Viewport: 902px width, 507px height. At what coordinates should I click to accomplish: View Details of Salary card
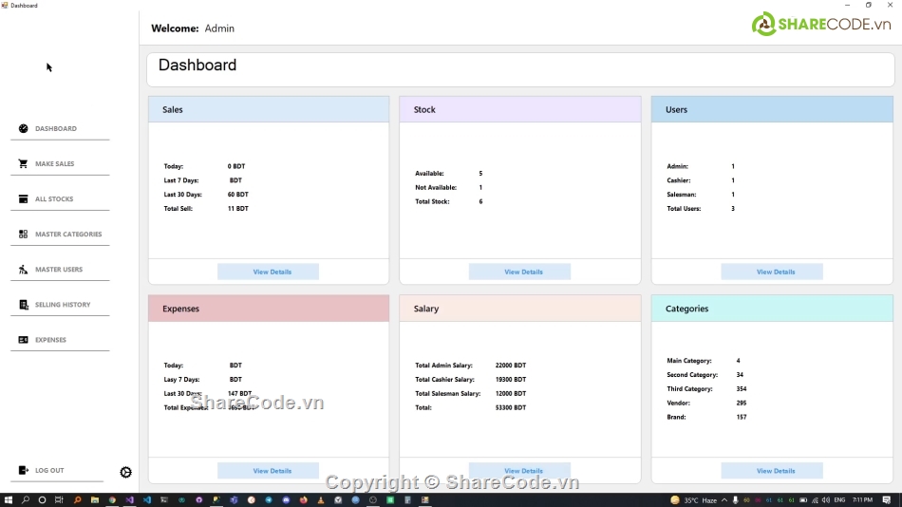tap(519, 471)
